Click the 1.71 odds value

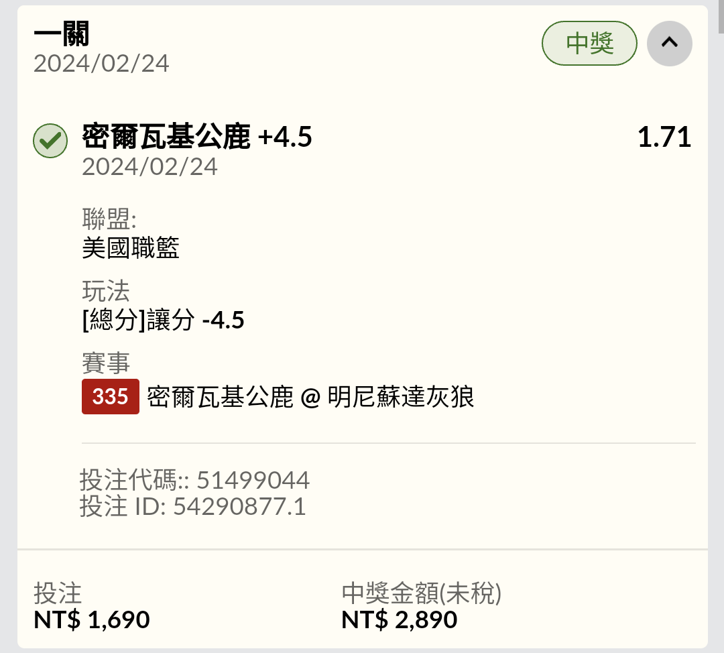664,137
